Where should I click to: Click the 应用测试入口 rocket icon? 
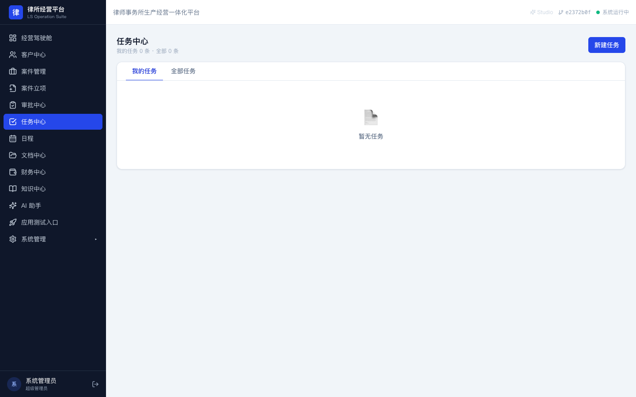13,222
